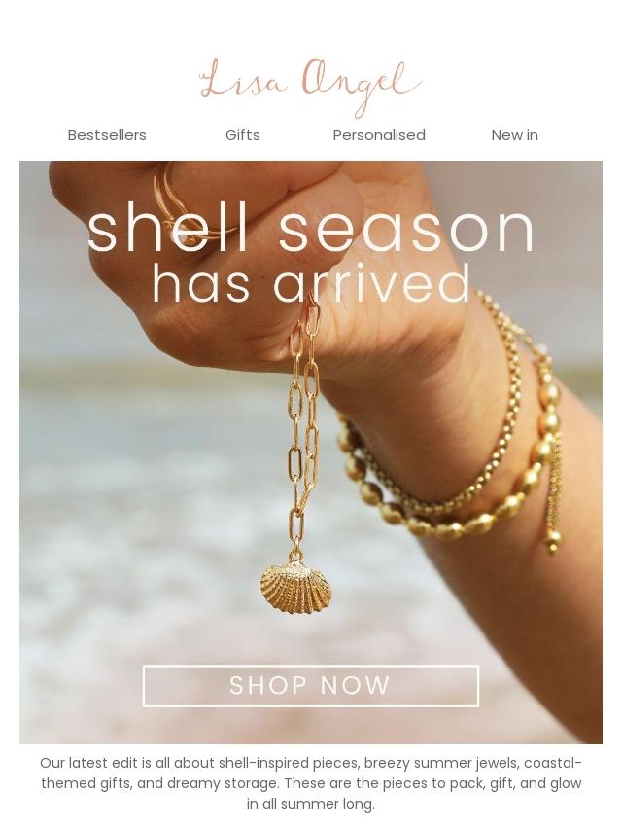Open the New in section

[514, 135]
